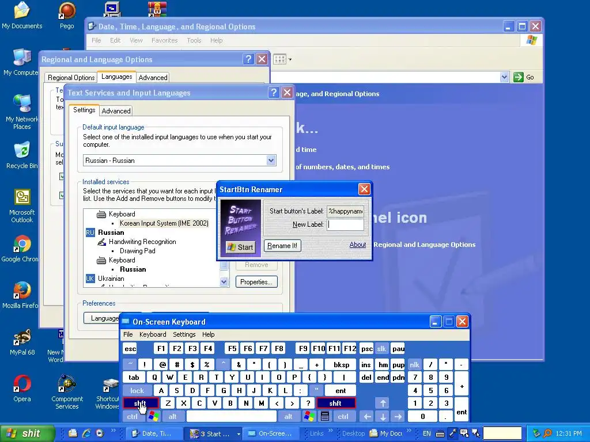Click Start button's Label field

click(345, 211)
